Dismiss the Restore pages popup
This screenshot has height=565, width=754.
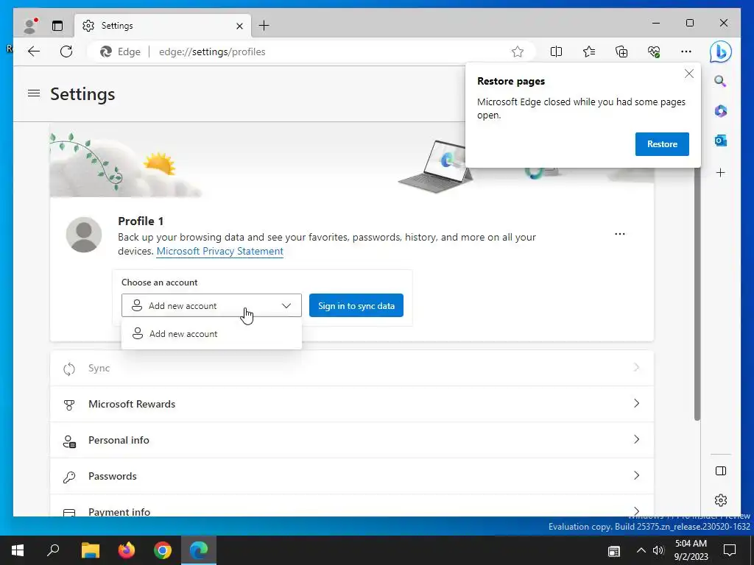689,74
